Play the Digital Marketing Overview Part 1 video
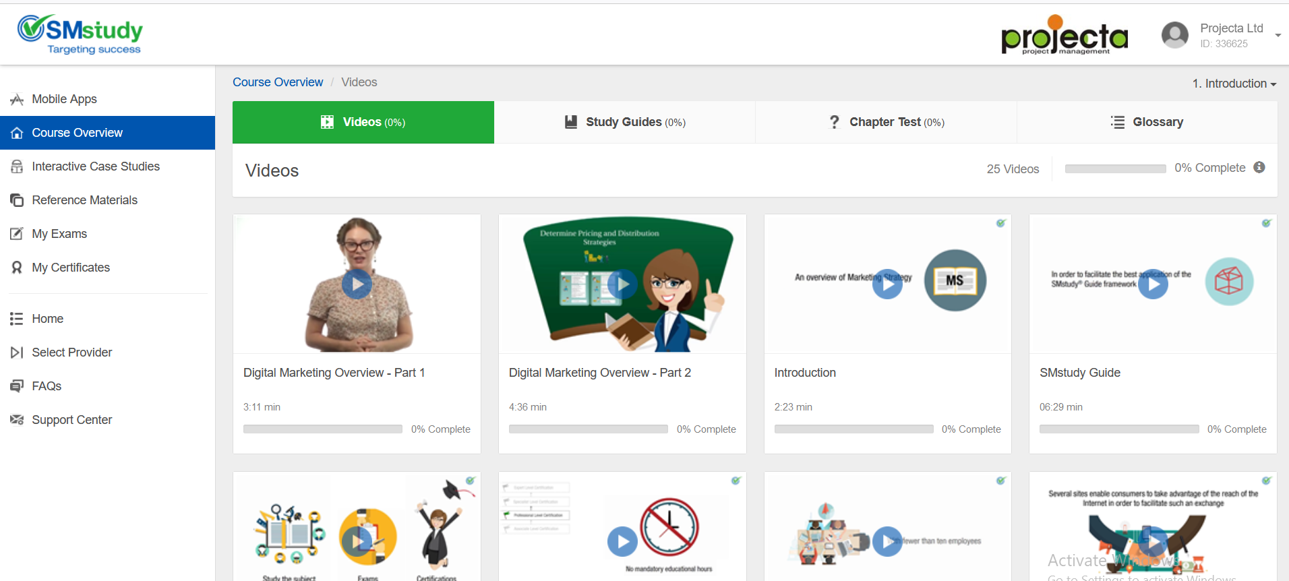This screenshot has height=581, width=1289. (x=357, y=284)
